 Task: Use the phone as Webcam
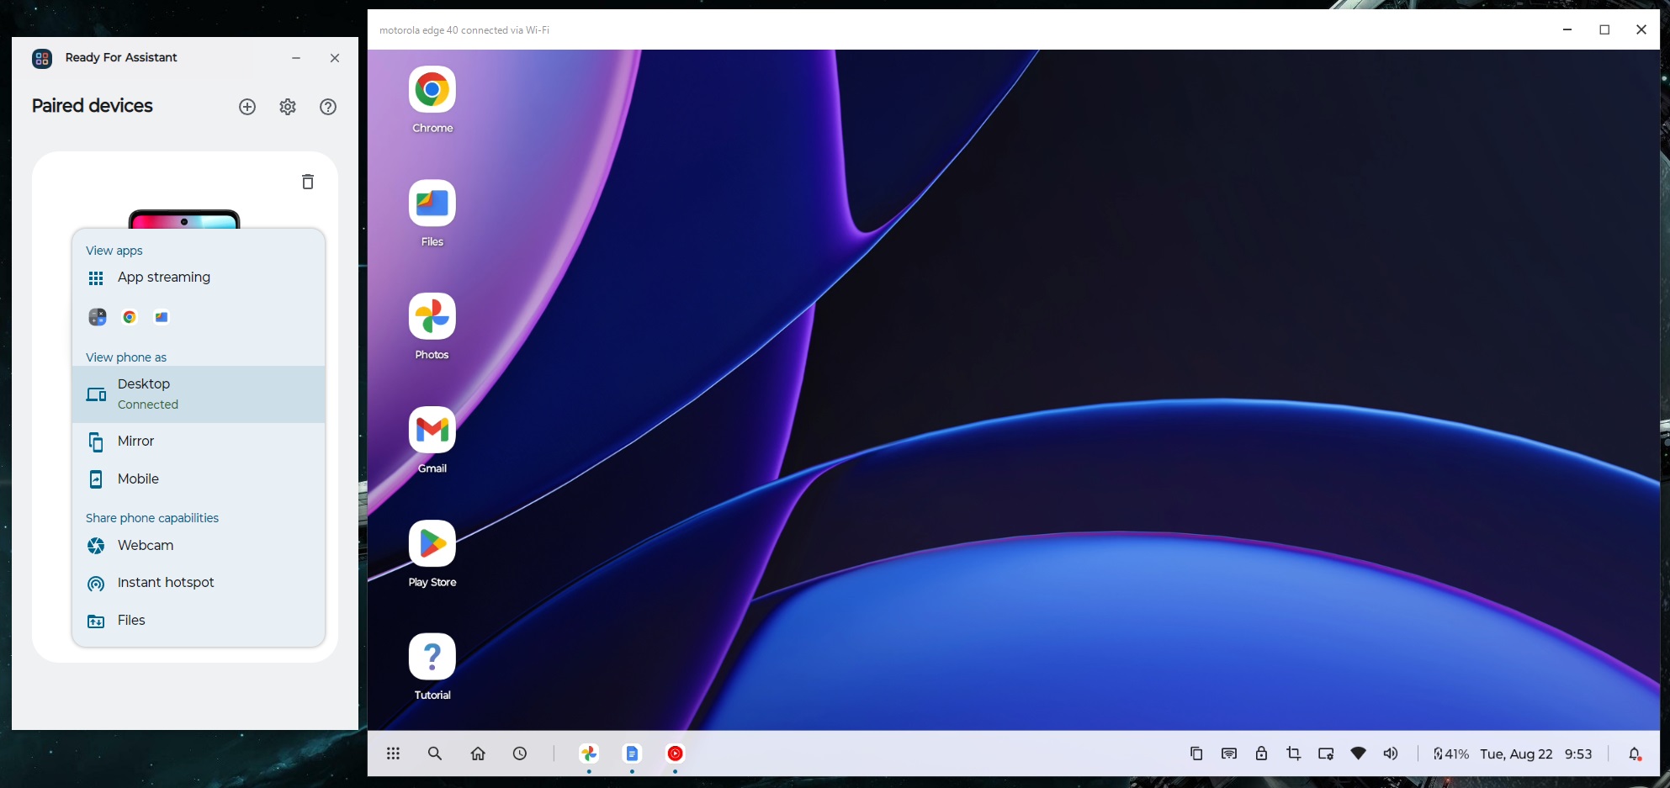tap(199, 546)
